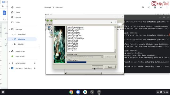Image resolution: width=170 pixels, height=95 pixels.
Task: Click the Wine explorer forward arrow
Action: [x=51, y=21]
